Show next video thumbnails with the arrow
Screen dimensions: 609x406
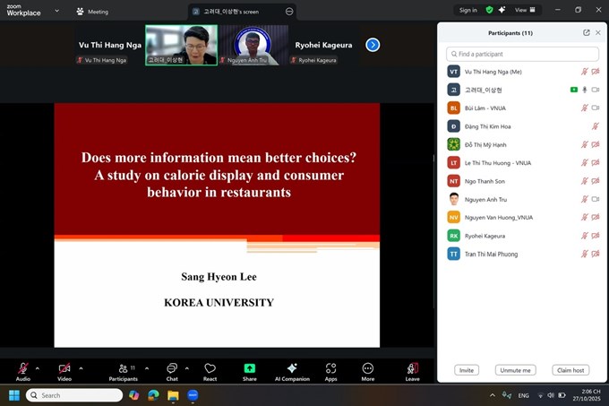pyautogui.click(x=373, y=45)
